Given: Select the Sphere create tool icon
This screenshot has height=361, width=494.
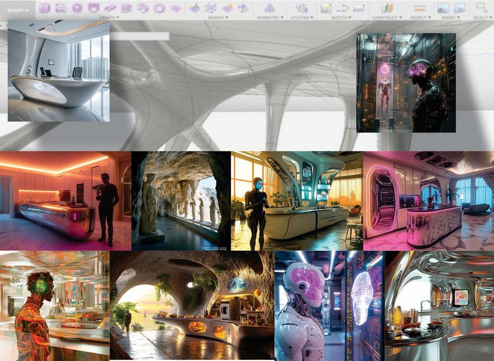Looking at the screenshot, I should (77, 8).
